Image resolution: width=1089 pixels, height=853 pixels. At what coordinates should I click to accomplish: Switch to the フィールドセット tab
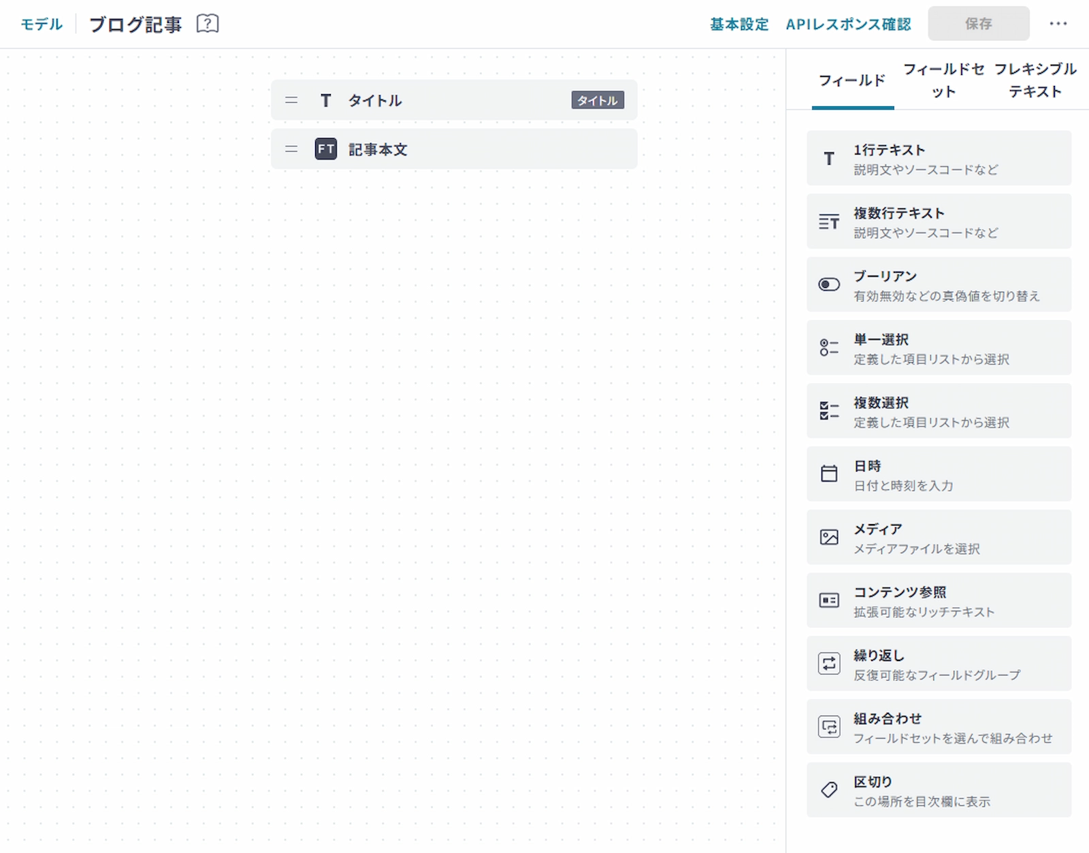(943, 80)
